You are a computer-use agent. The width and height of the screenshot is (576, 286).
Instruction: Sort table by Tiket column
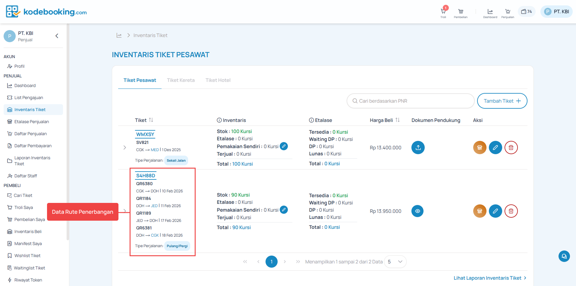[x=151, y=120]
